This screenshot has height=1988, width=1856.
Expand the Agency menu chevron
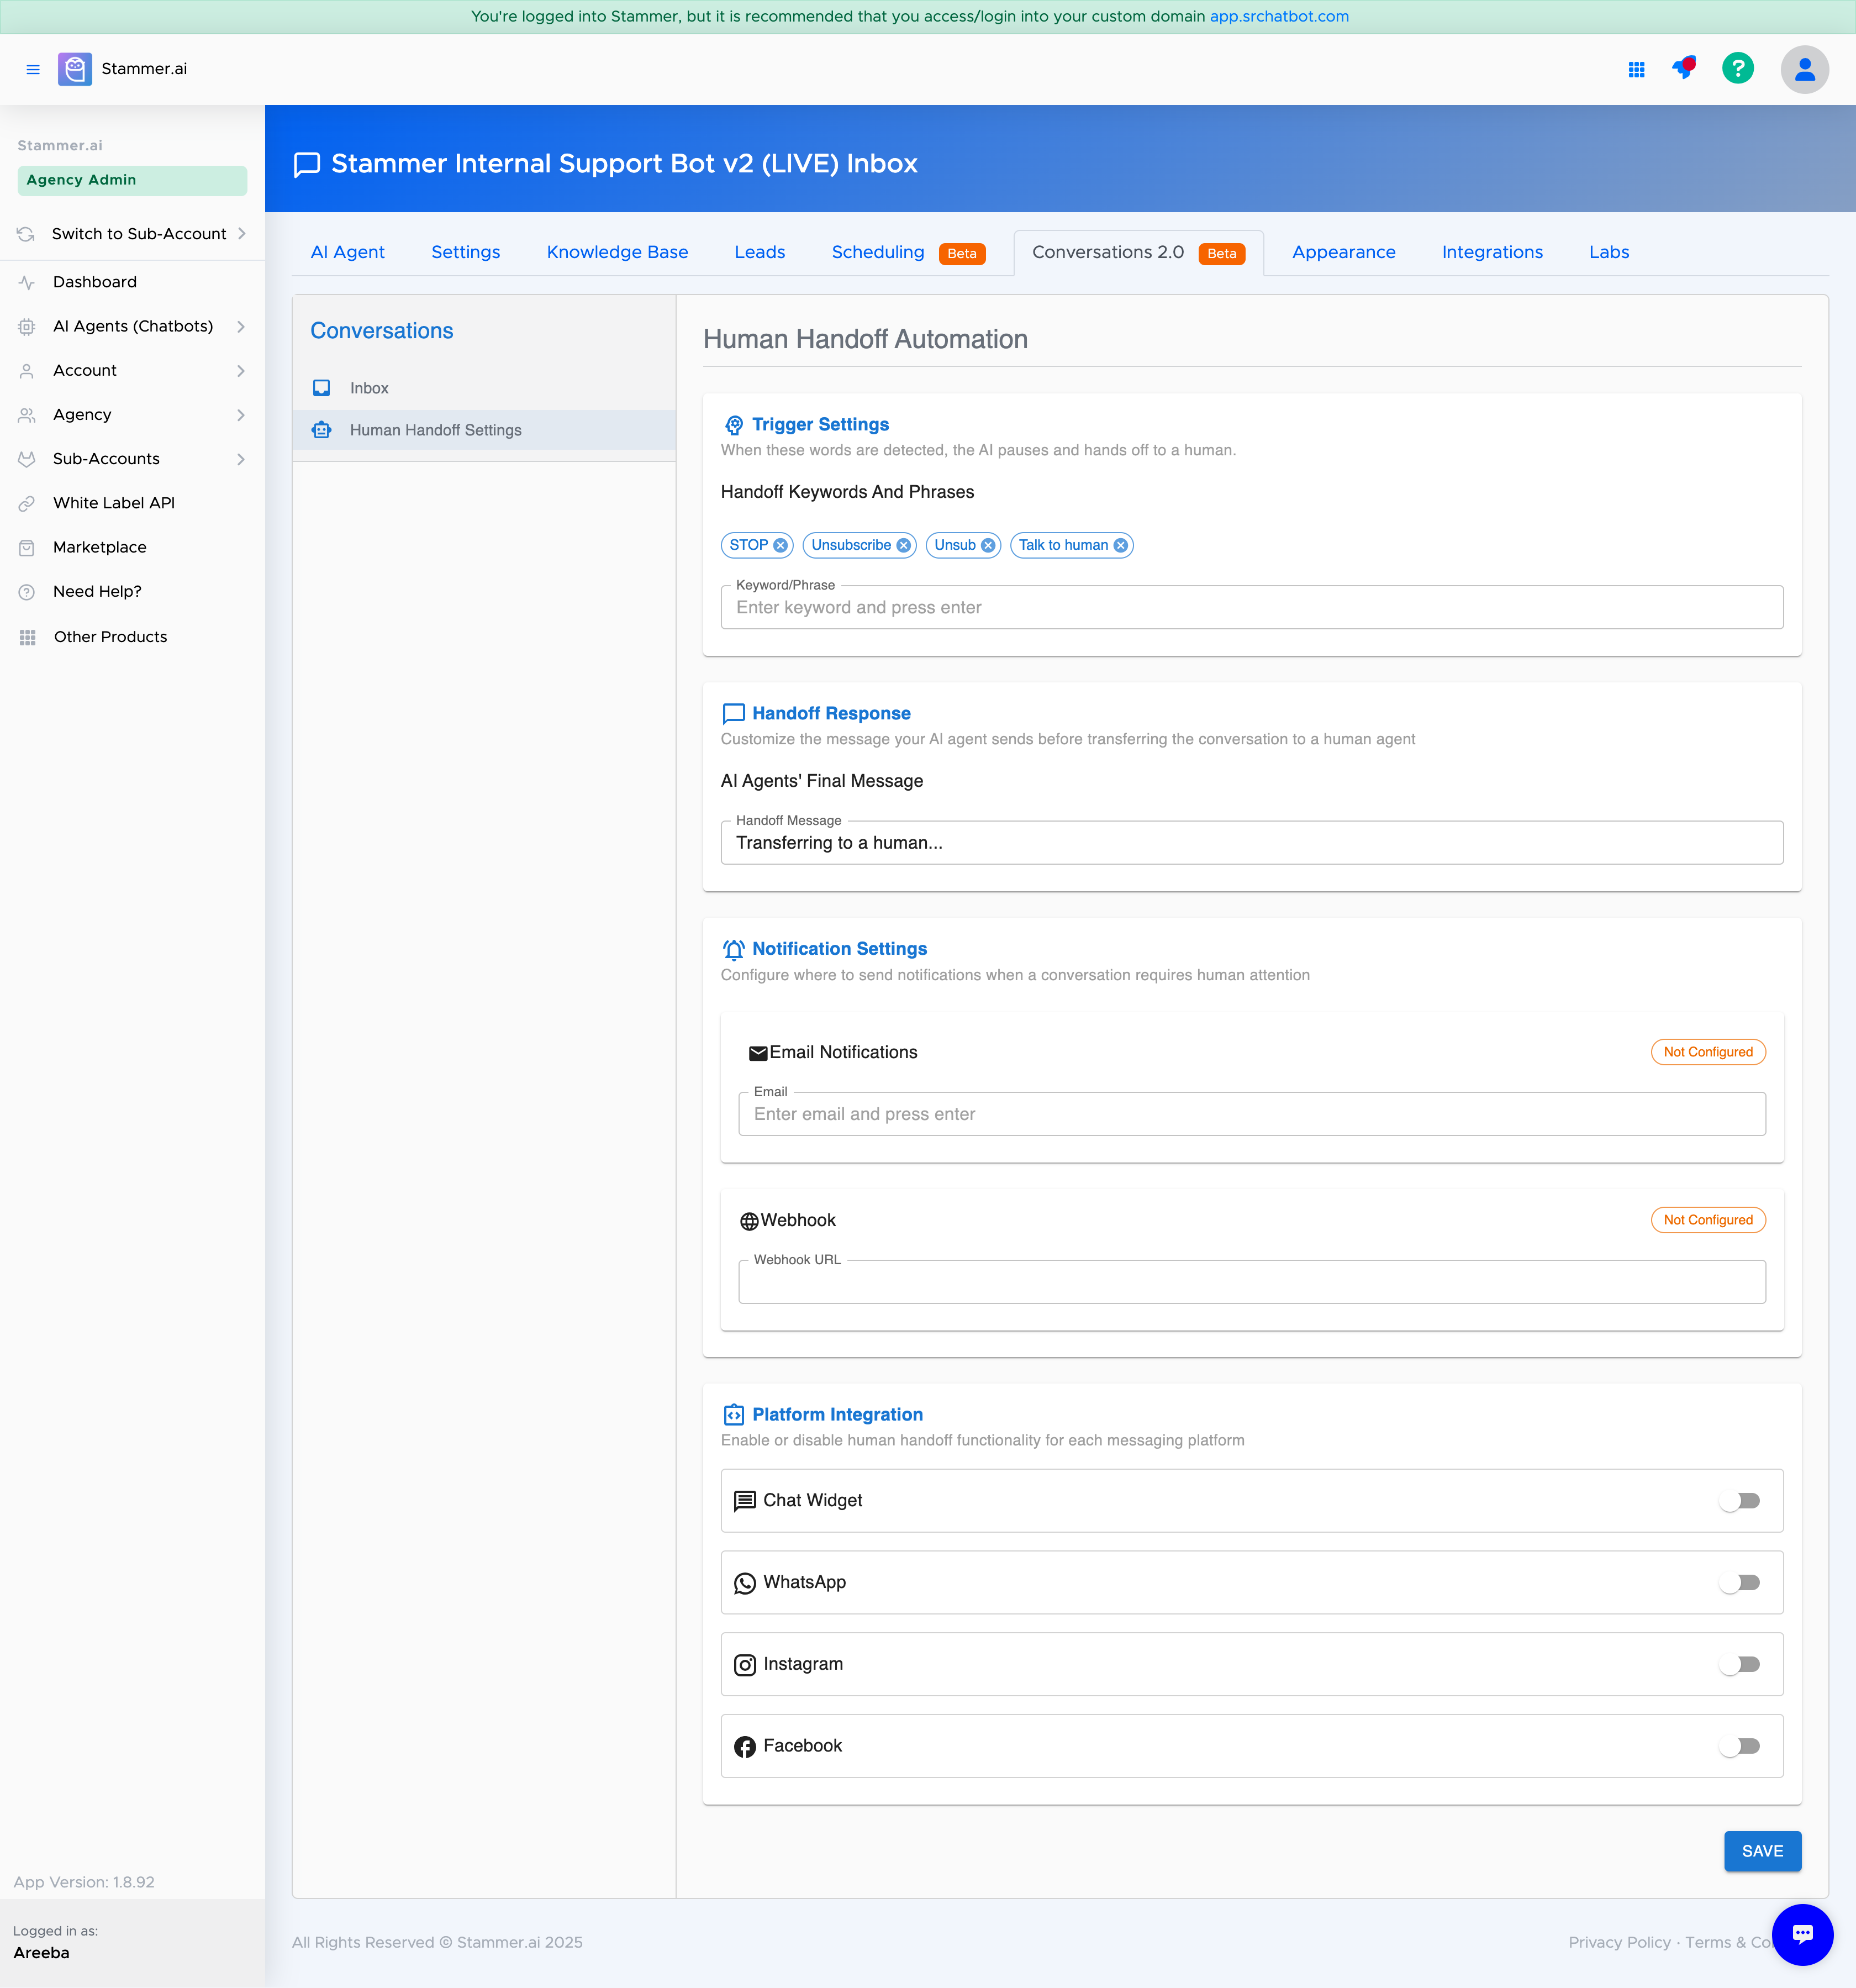tap(241, 415)
